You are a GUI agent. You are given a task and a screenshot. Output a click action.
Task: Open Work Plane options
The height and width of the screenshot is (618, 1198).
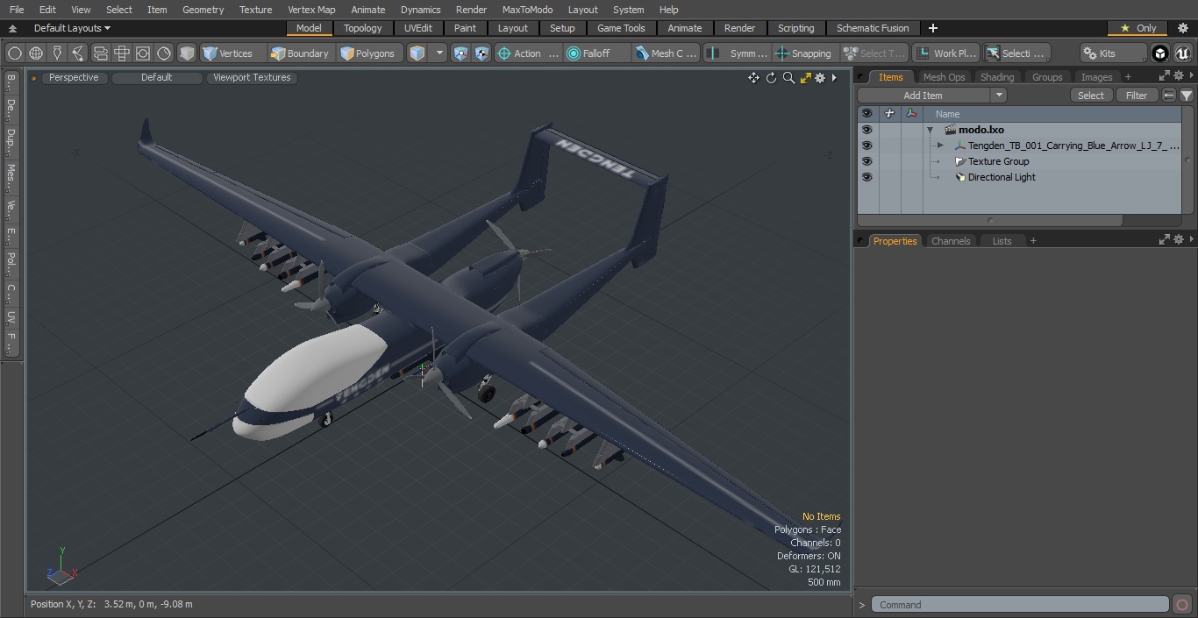coord(945,53)
